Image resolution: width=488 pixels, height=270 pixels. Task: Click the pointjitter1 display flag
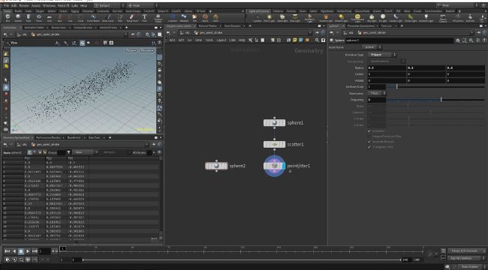point(284,166)
